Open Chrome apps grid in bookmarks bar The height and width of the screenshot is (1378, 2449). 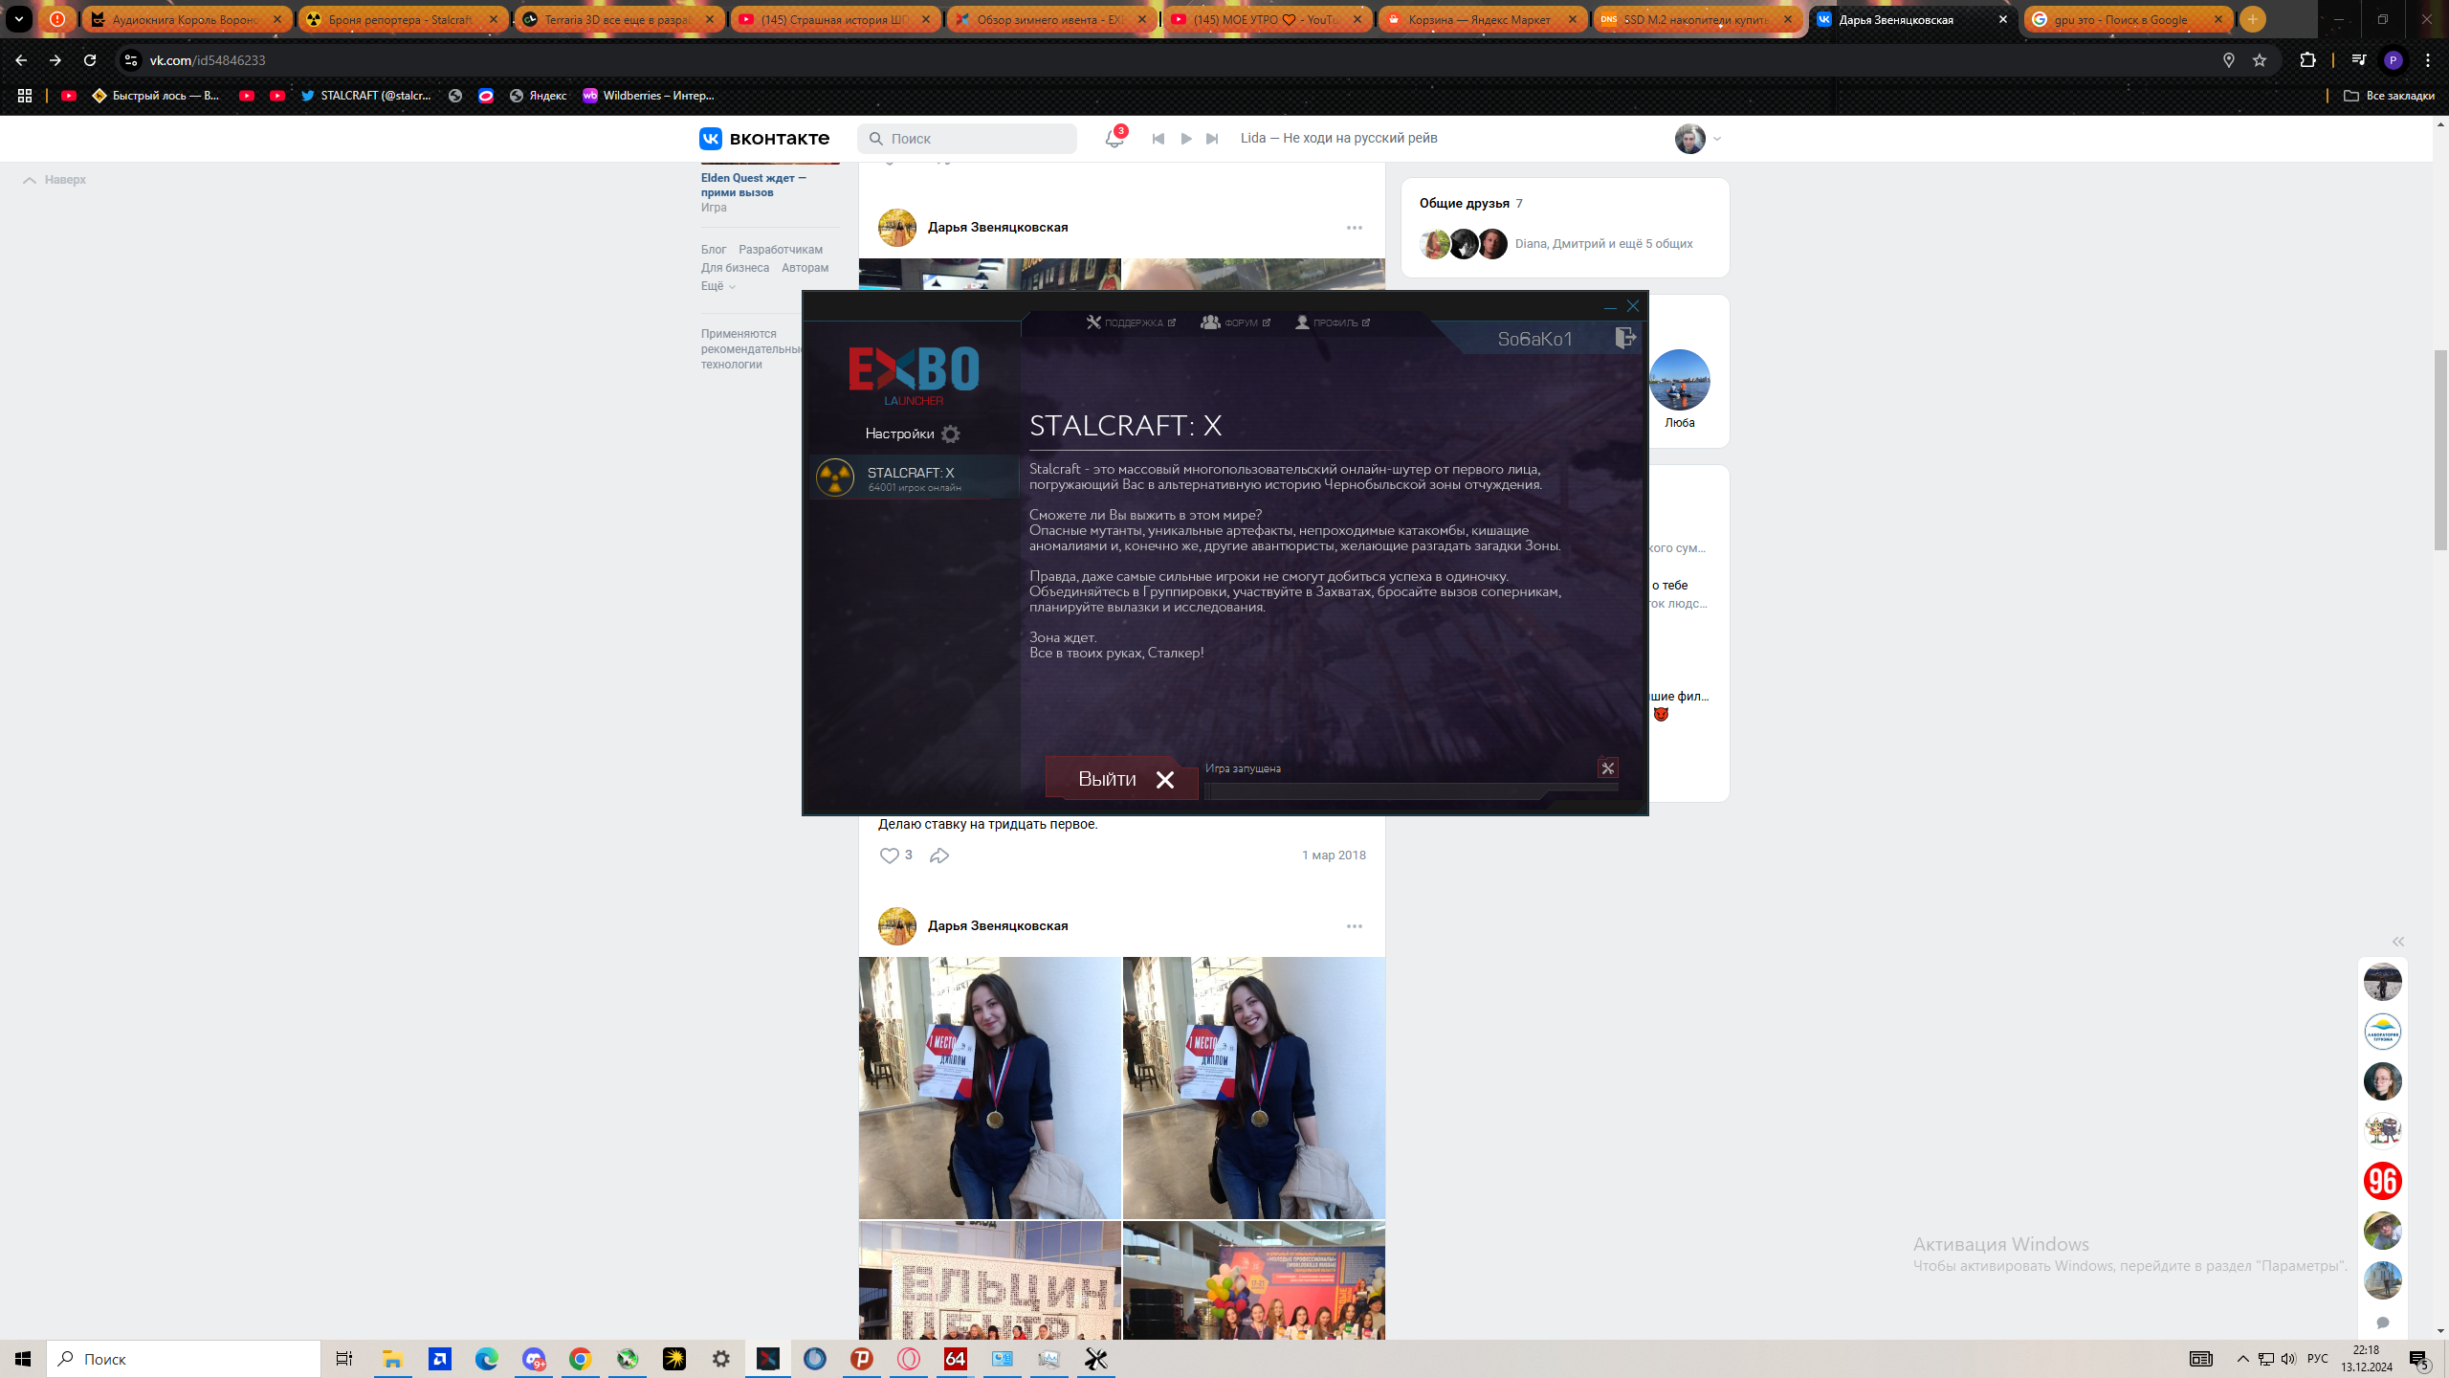(25, 96)
